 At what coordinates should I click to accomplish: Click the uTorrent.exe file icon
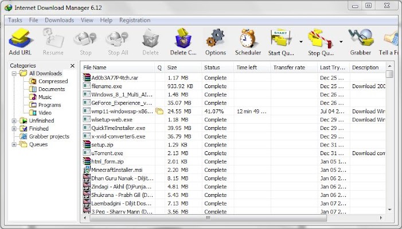(x=87, y=153)
